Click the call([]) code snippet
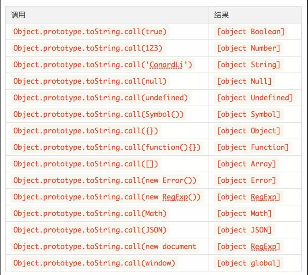Image resolution: width=308 pixels, height=275 pixels. pos(86,164)
